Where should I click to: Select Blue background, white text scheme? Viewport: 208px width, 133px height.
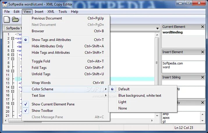[x=143, y=96]
